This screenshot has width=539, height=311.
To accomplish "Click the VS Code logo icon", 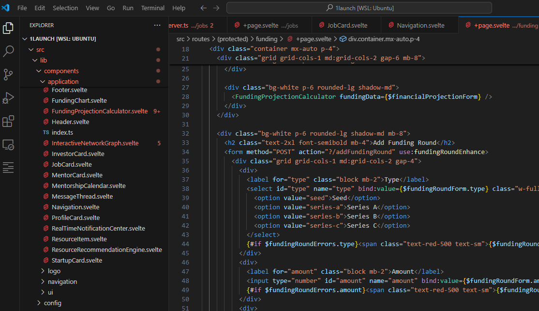I will pyautogui.click(x=6, y=7).
